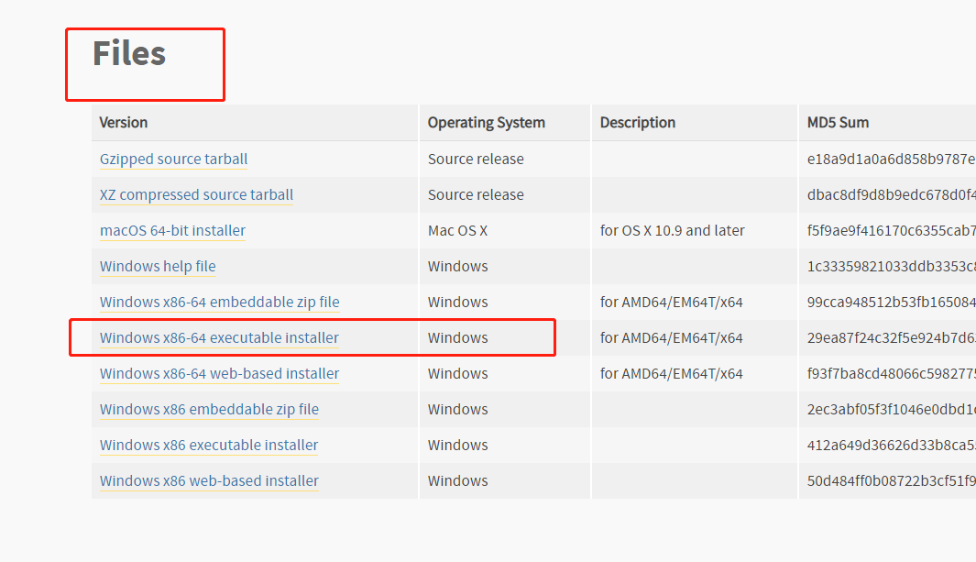Click the Description column header
Screen dimensions: 976x562
[638, 123]
